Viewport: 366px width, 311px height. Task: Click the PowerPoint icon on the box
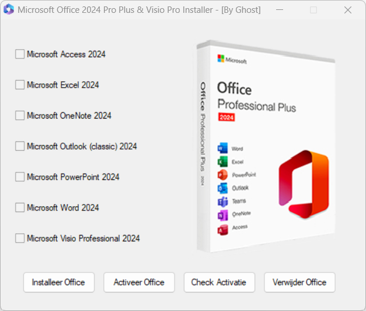[222, 175]
